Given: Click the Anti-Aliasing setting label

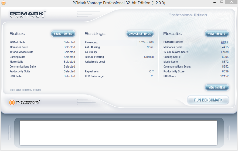Looking at the screenshot, I should point(92,47).
